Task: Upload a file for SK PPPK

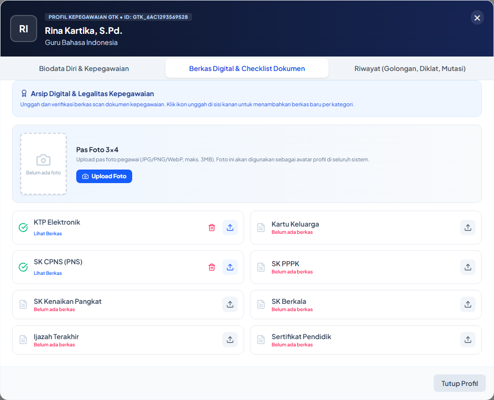Action: click(x=468, y=267)
